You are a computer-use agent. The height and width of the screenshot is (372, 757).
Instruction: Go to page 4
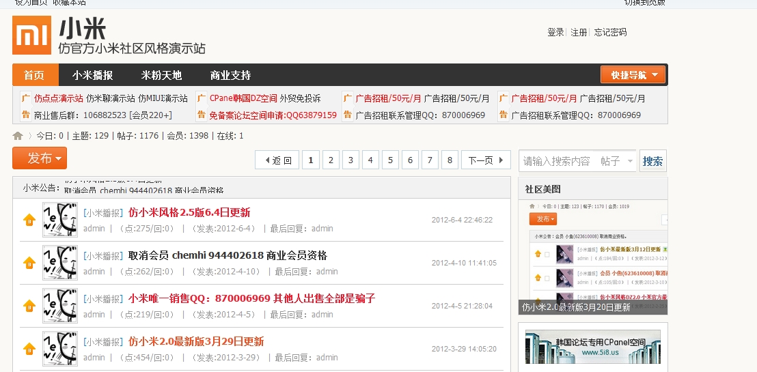click(370, 160)
